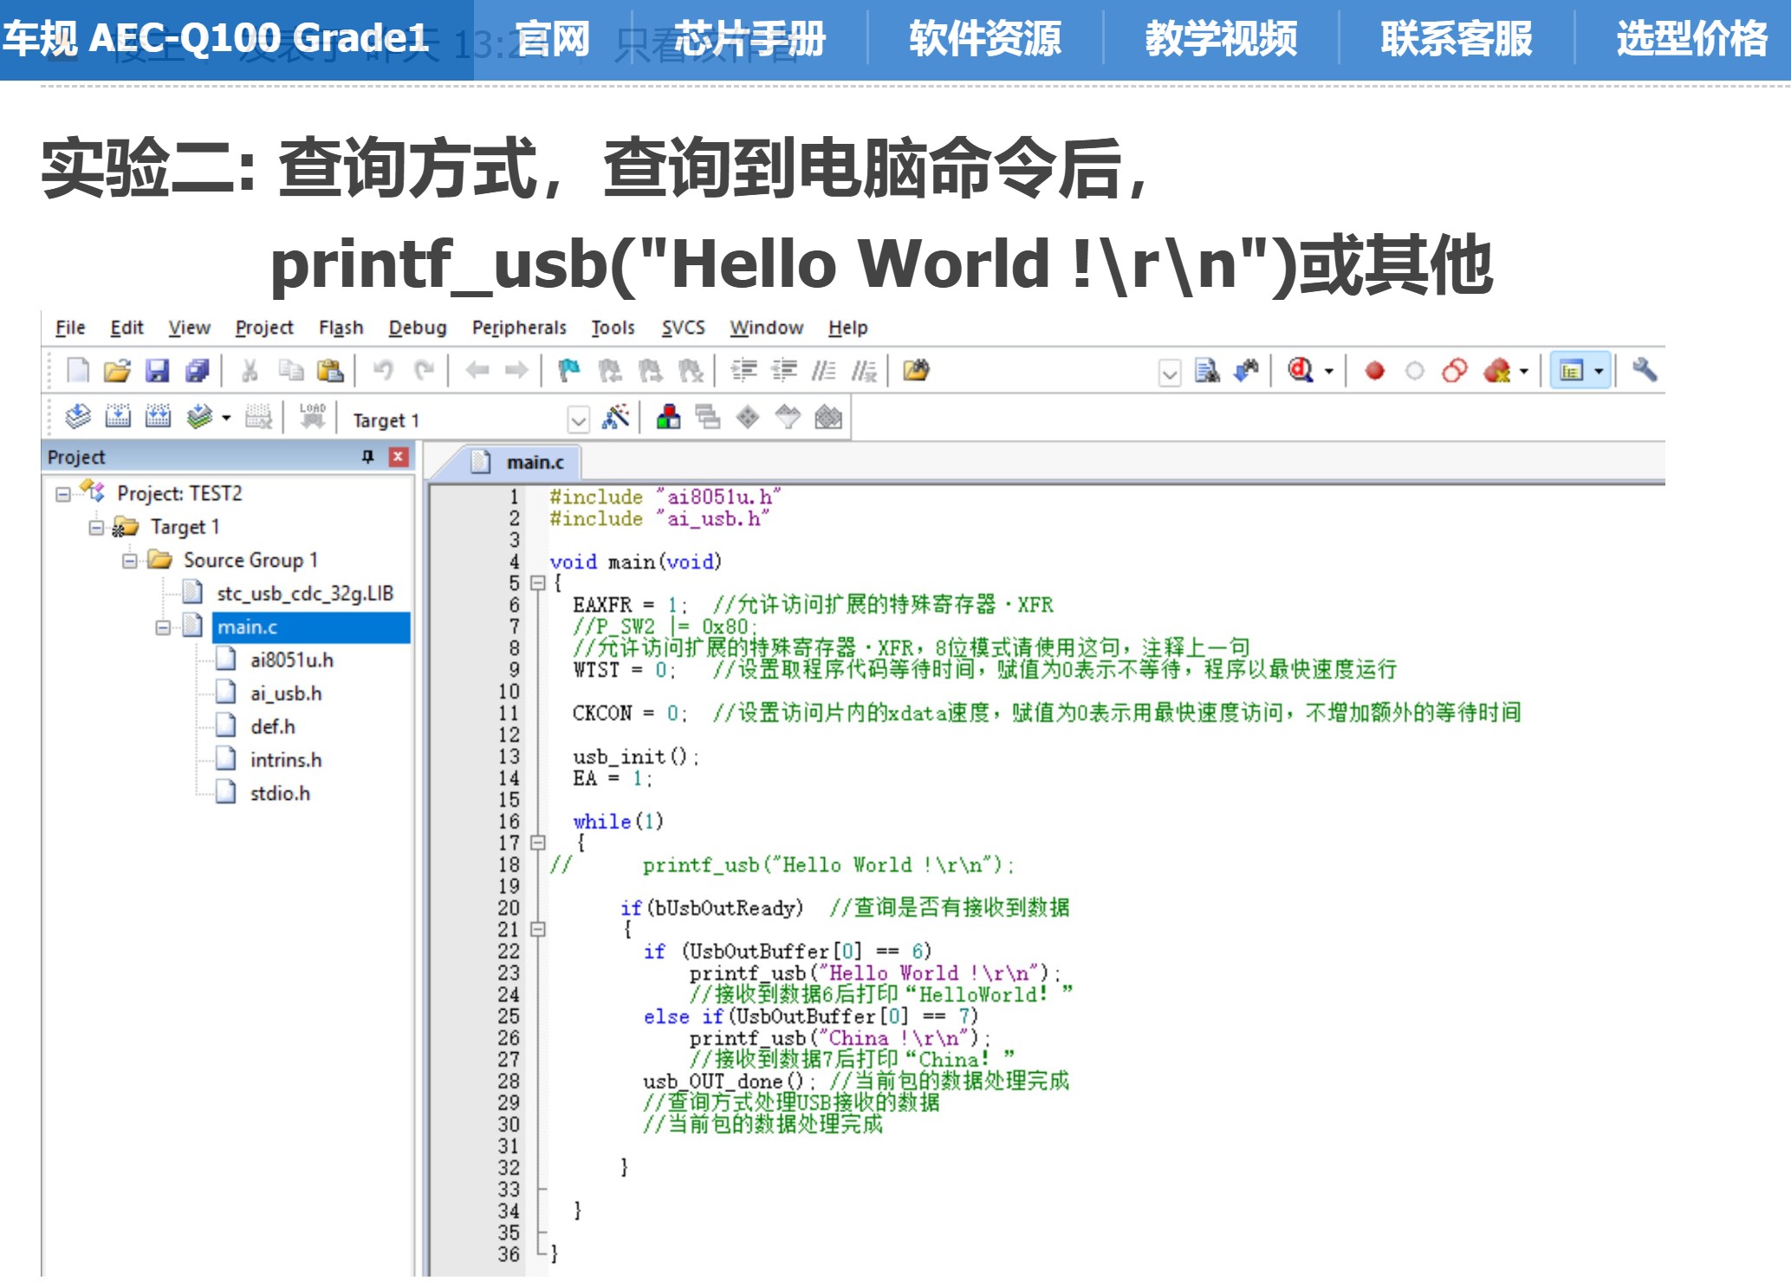Click the Uncomment selection icon
Image resolution: width=1791 pixels, height=1287 pixels.
click(x=864, y=371)
